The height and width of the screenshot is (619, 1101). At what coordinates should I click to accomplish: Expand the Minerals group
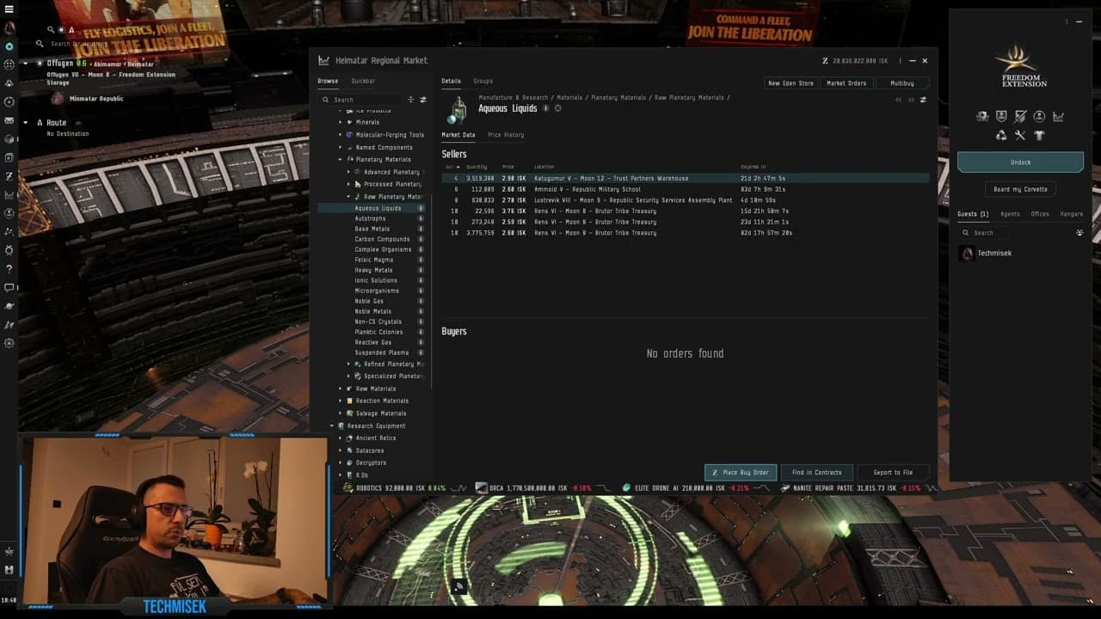(x=341, y=122)
